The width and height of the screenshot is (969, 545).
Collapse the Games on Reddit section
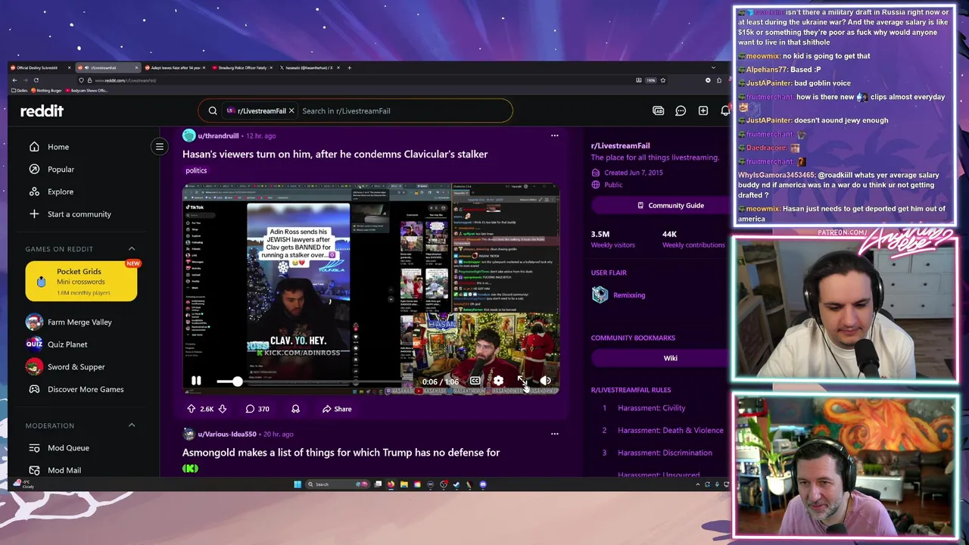pyautogui.click(x=131, y=249)
